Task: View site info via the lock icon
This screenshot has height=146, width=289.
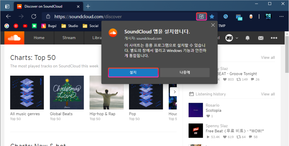Action: click(48, 16)
